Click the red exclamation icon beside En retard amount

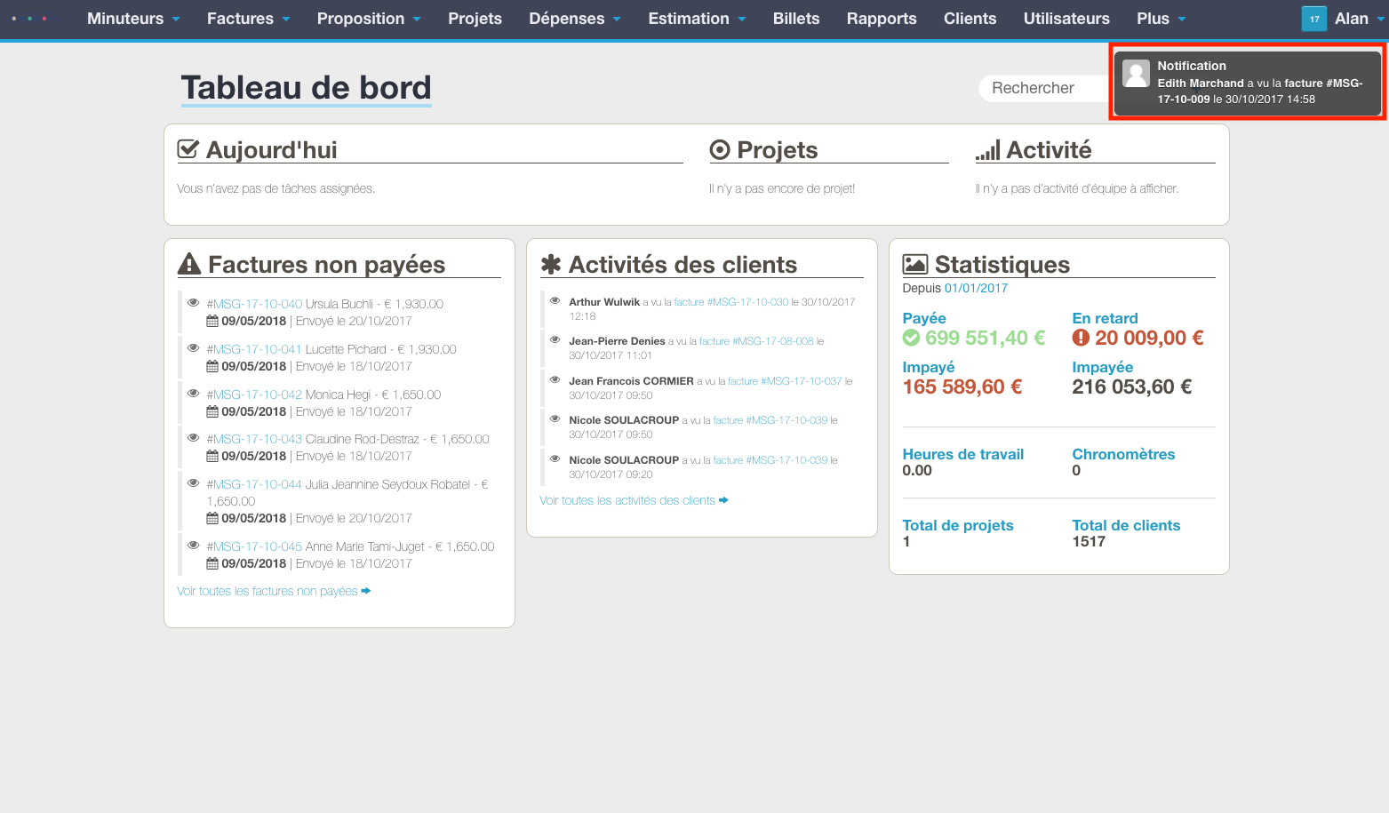tap(1081, 338)
